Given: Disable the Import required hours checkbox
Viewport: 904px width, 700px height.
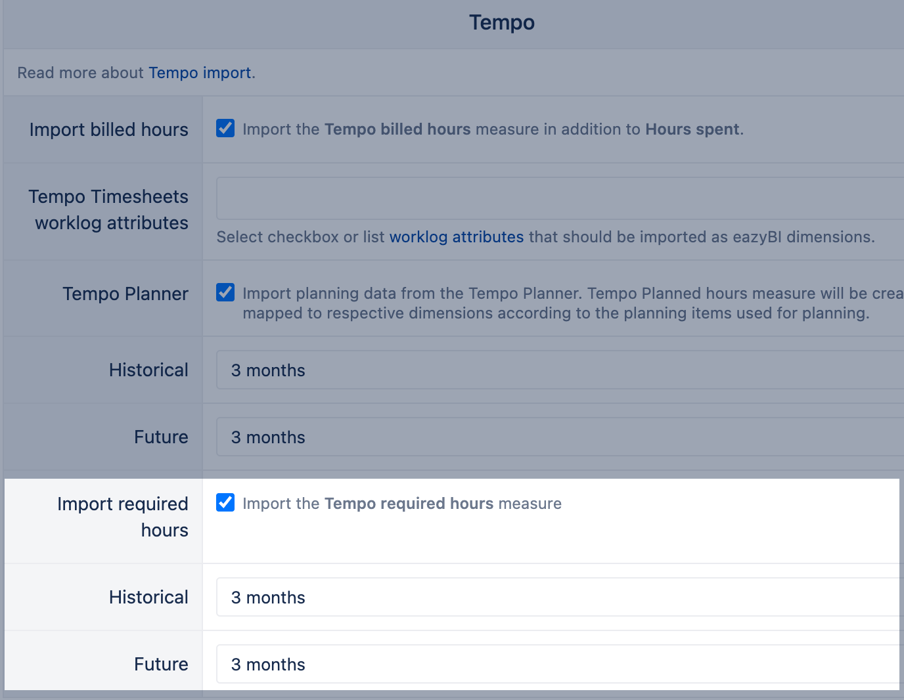Looking at the screenshot, I should (225, 503).
